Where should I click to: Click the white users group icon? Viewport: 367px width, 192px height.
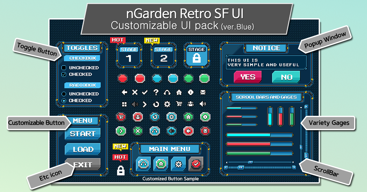pyautogui.click(x=191, y=104)
